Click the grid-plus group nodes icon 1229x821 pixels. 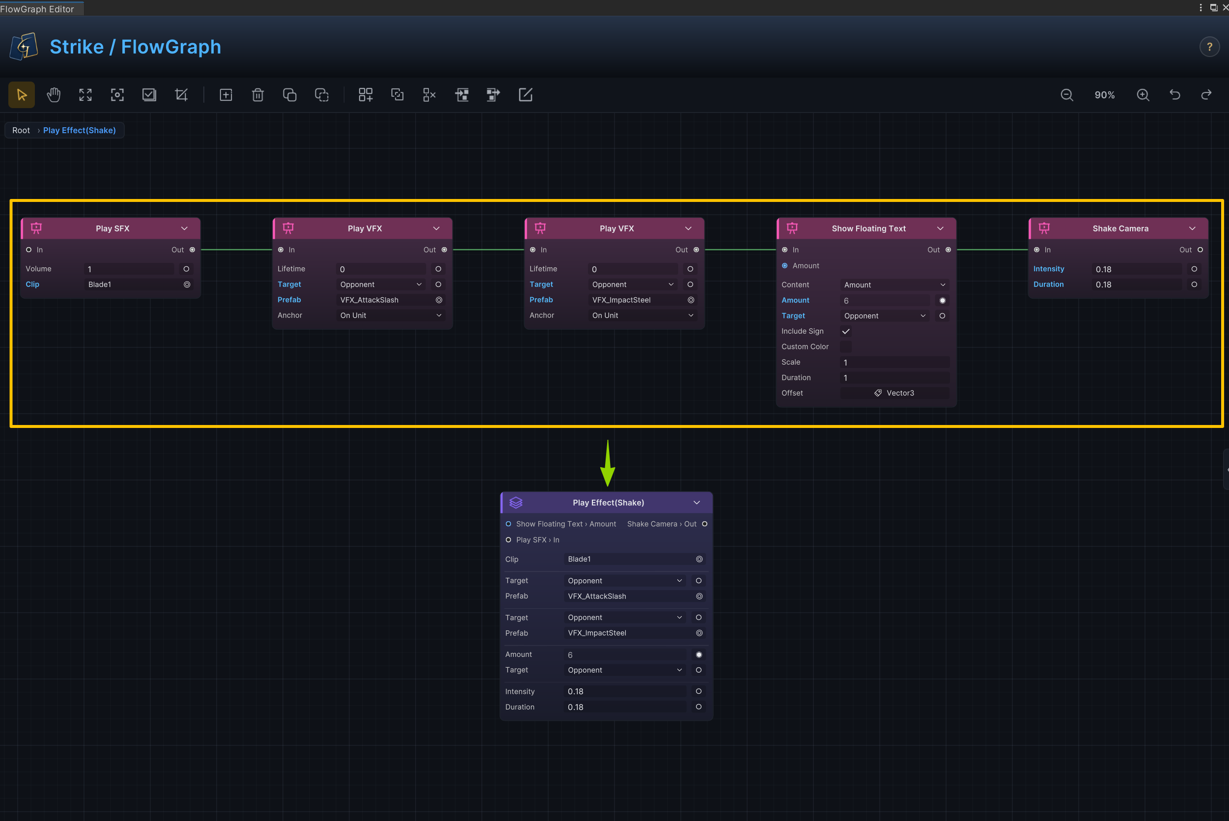tap(365, 95)
